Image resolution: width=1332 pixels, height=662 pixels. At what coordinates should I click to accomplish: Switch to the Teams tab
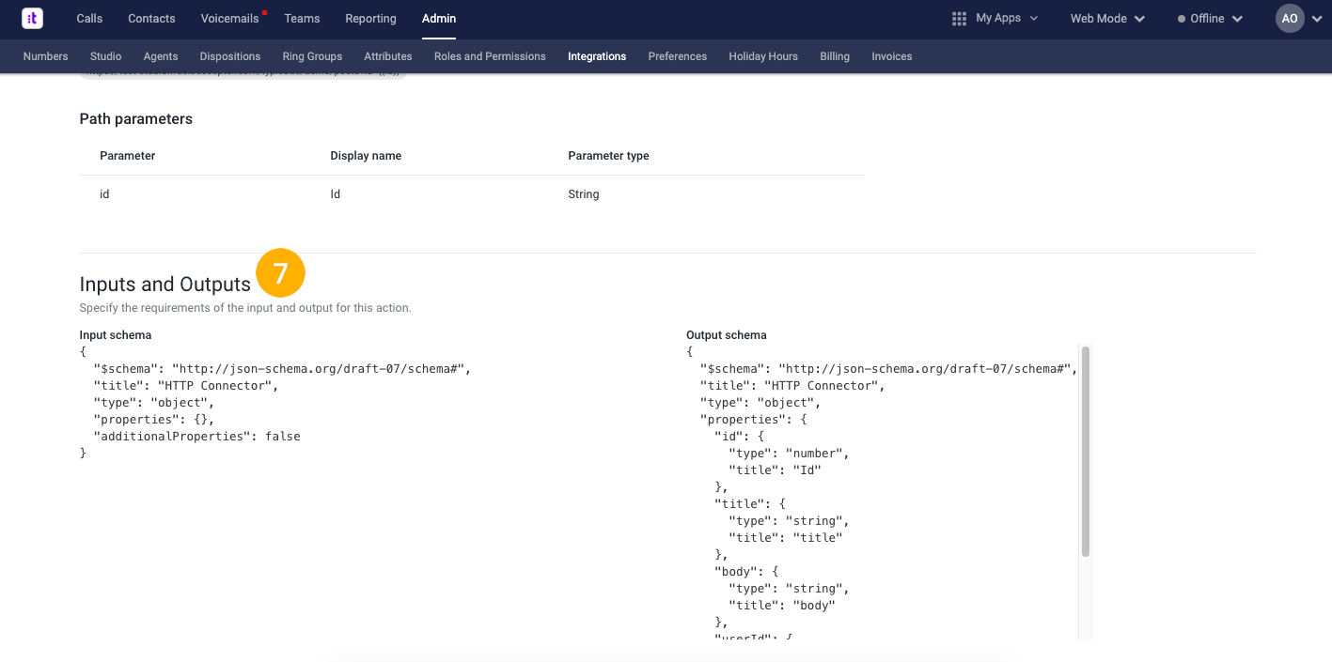coord(302,19)
